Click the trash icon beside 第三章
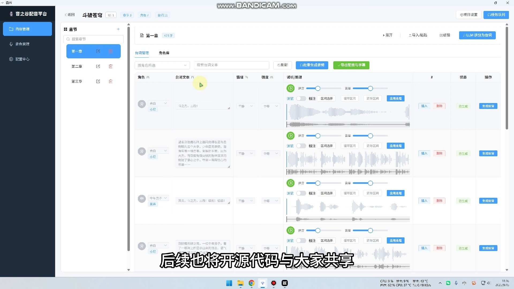The image size is (514, 289). coord(111,81)
